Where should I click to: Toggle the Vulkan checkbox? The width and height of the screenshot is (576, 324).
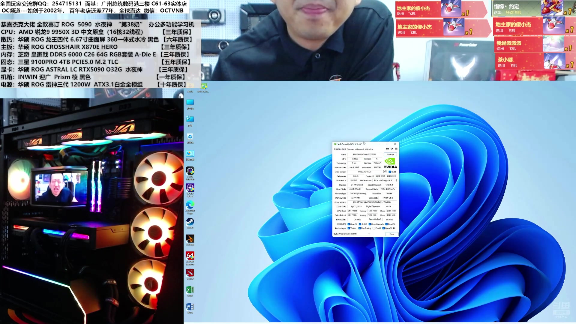point(349,228)
